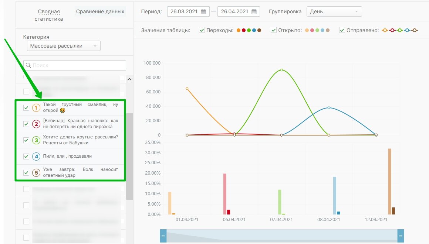The image size is (429, 244).
Task: Click the light orange Открыто legend dot
Action: point(307,30)
